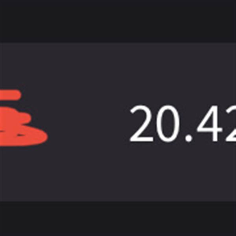Click the digit 2 starting 20.42
Image resolution: width=236 pixels, height=236 pixels.
coord(141,124)
